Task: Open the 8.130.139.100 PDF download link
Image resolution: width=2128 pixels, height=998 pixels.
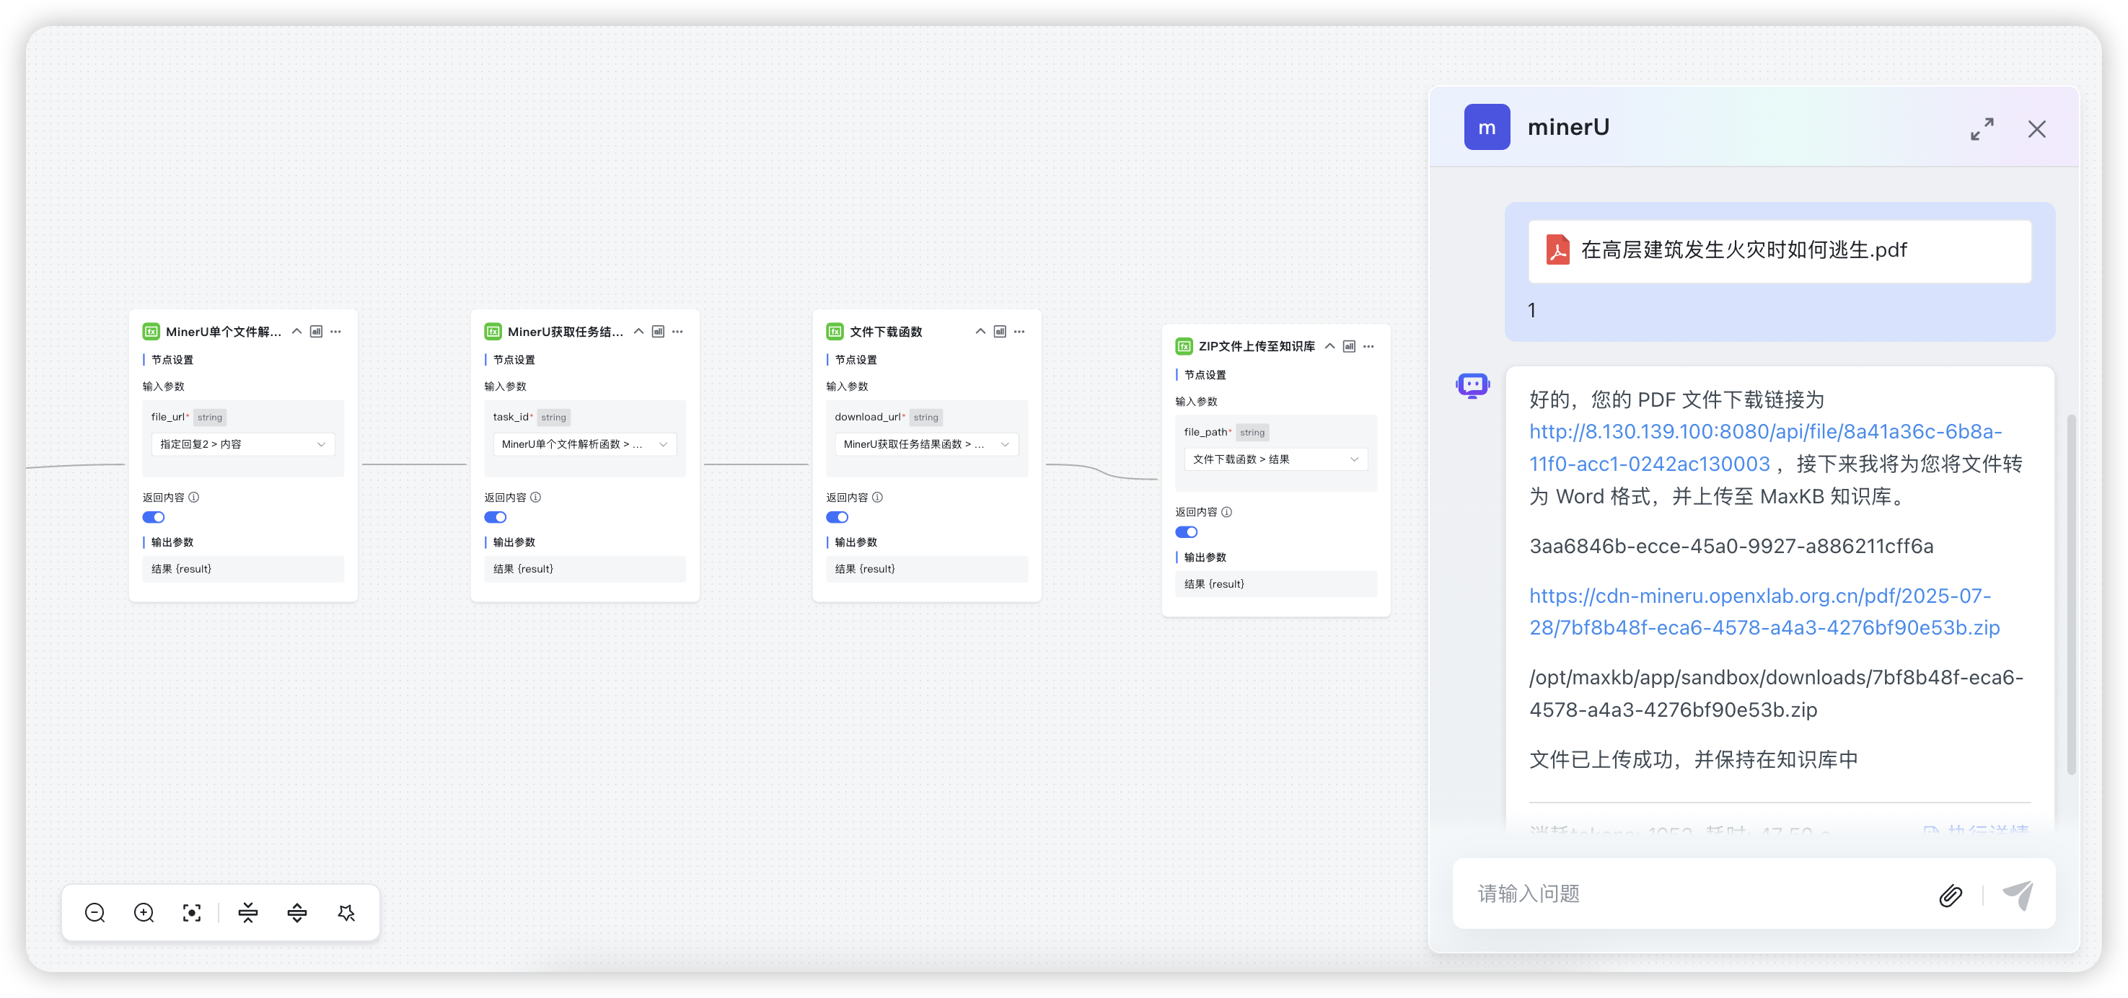Action: 1765,447
